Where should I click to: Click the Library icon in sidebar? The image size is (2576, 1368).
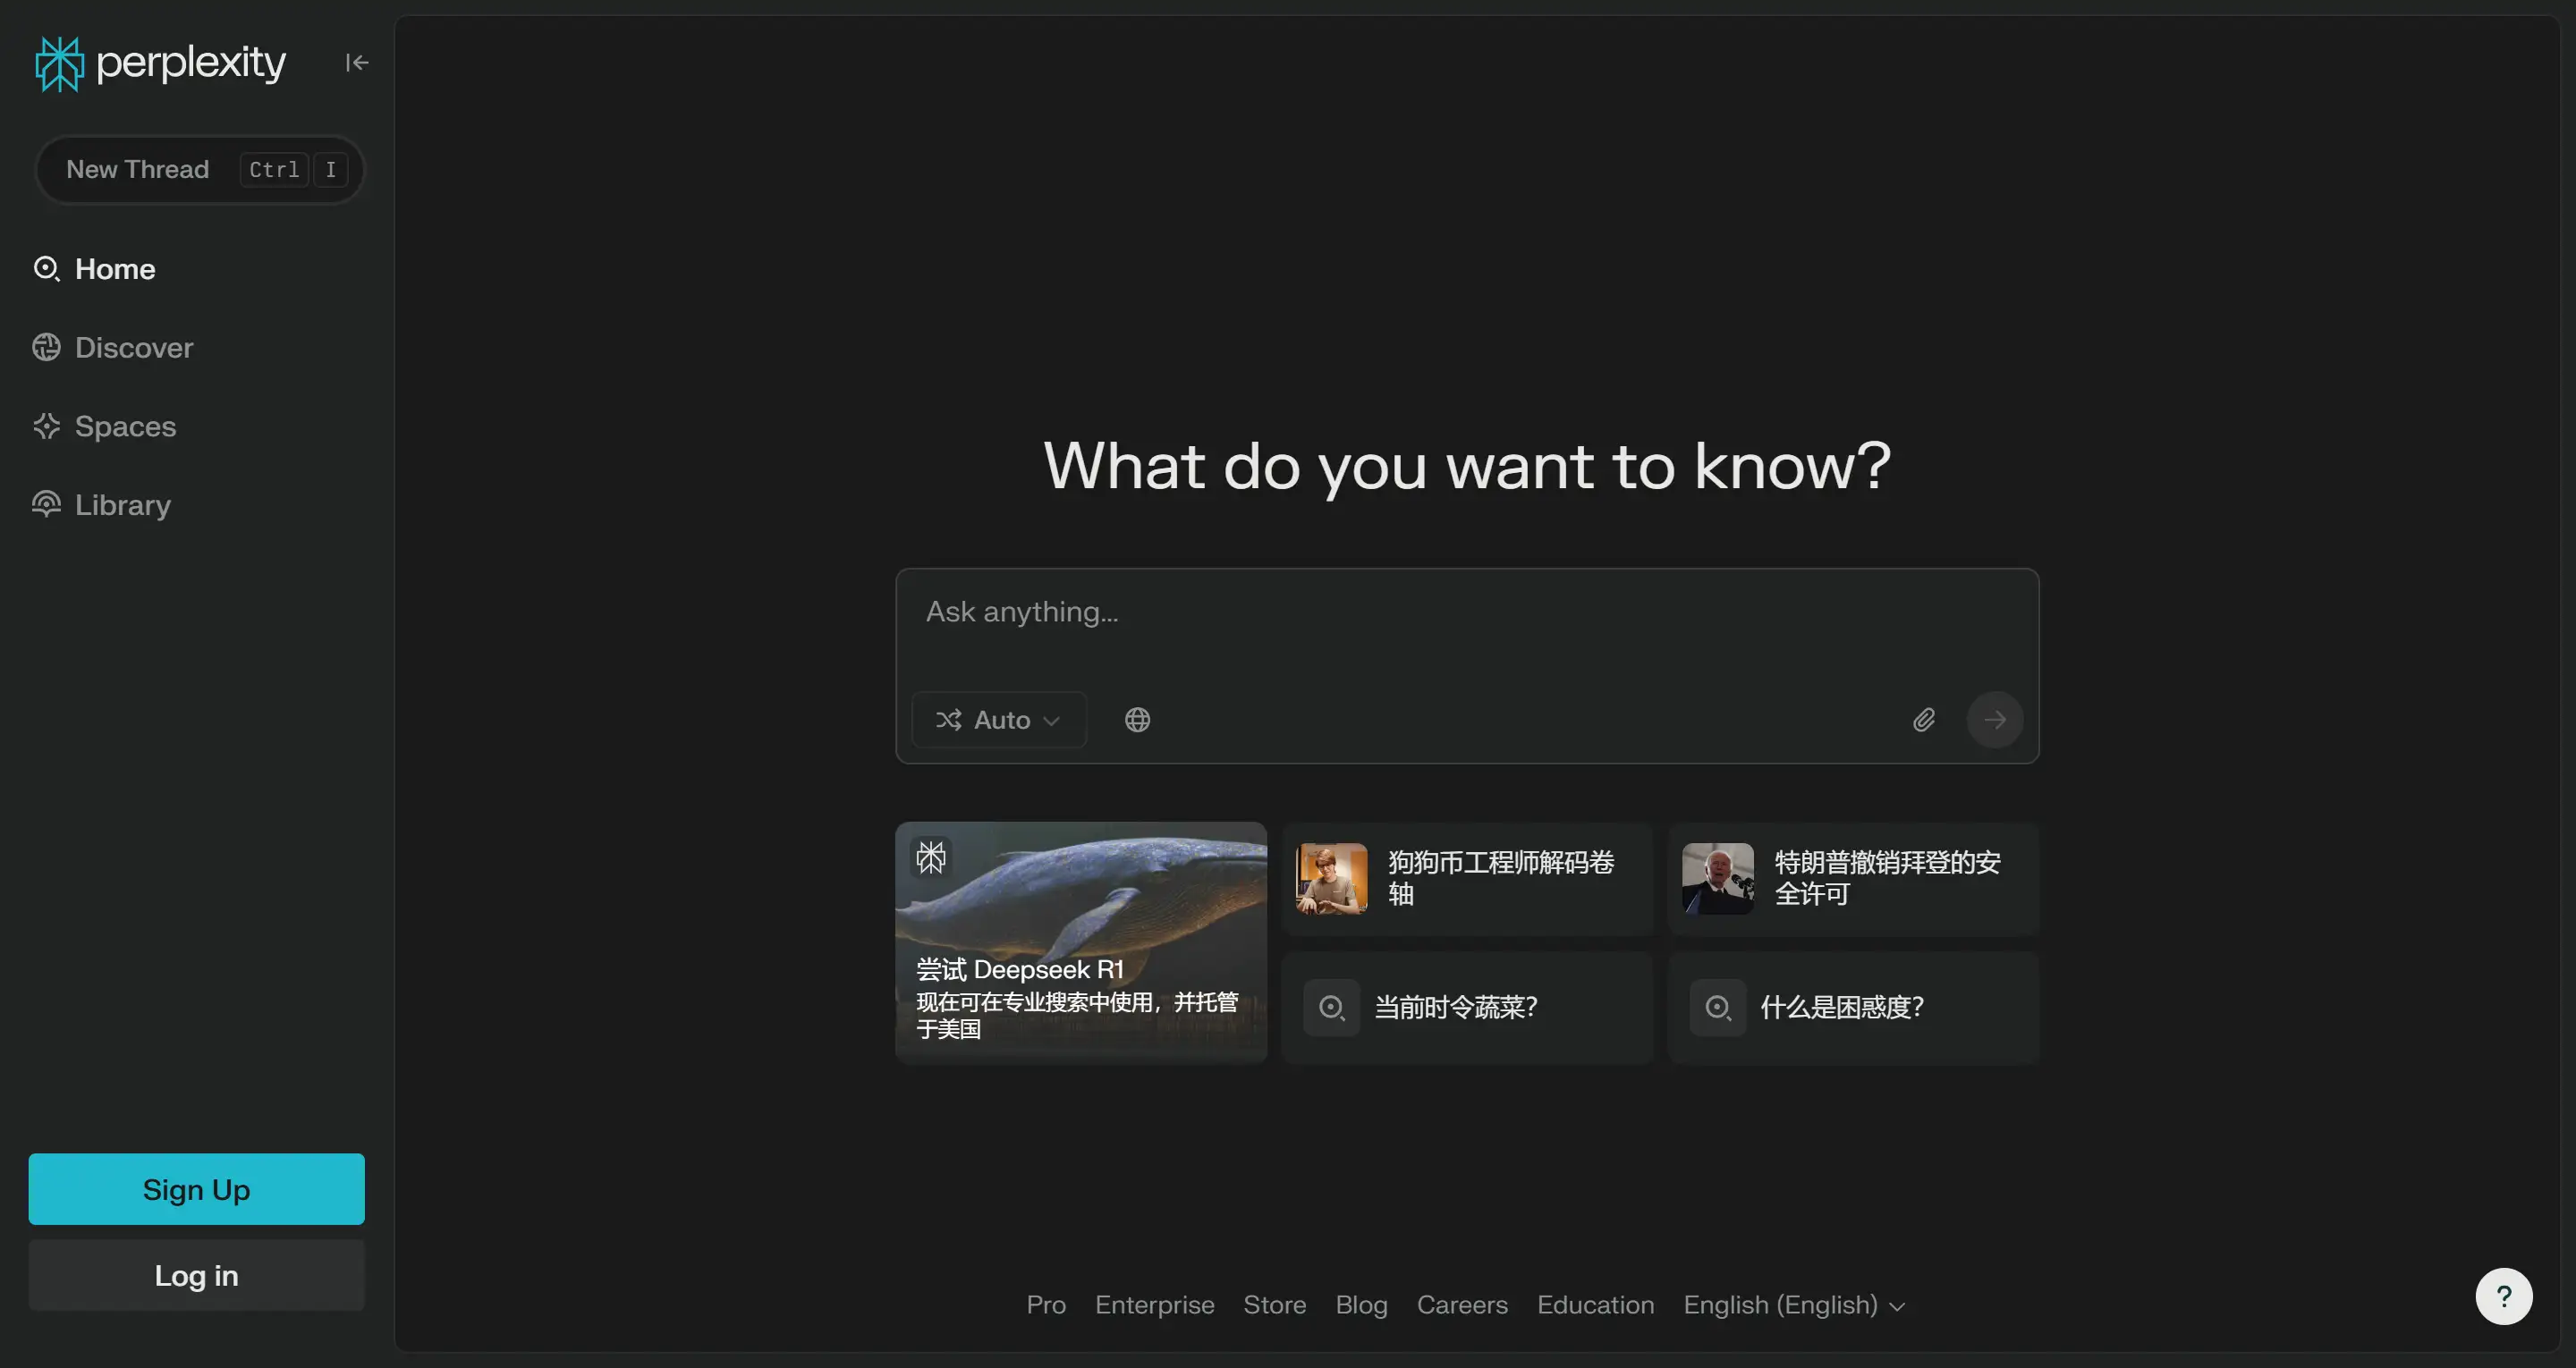coord(46,504)
